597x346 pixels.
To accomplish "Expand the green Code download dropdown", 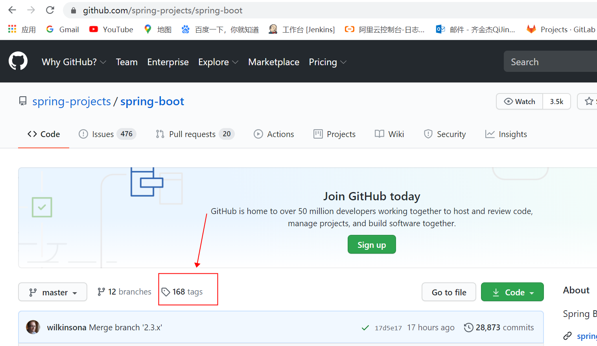I will coord(512,292).
